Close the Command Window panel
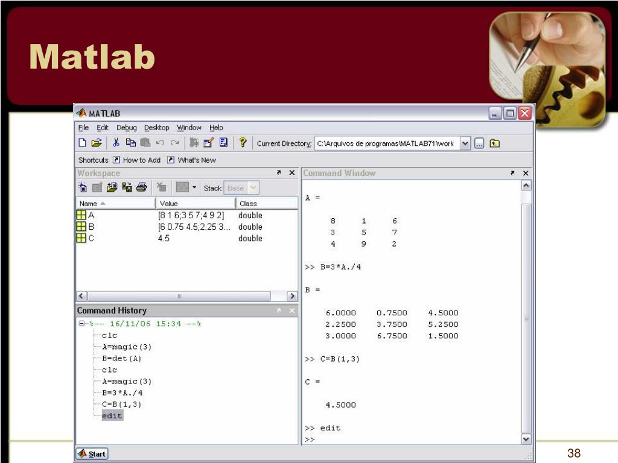The height and width of the screenshot is (463, 618). (526, 173)
